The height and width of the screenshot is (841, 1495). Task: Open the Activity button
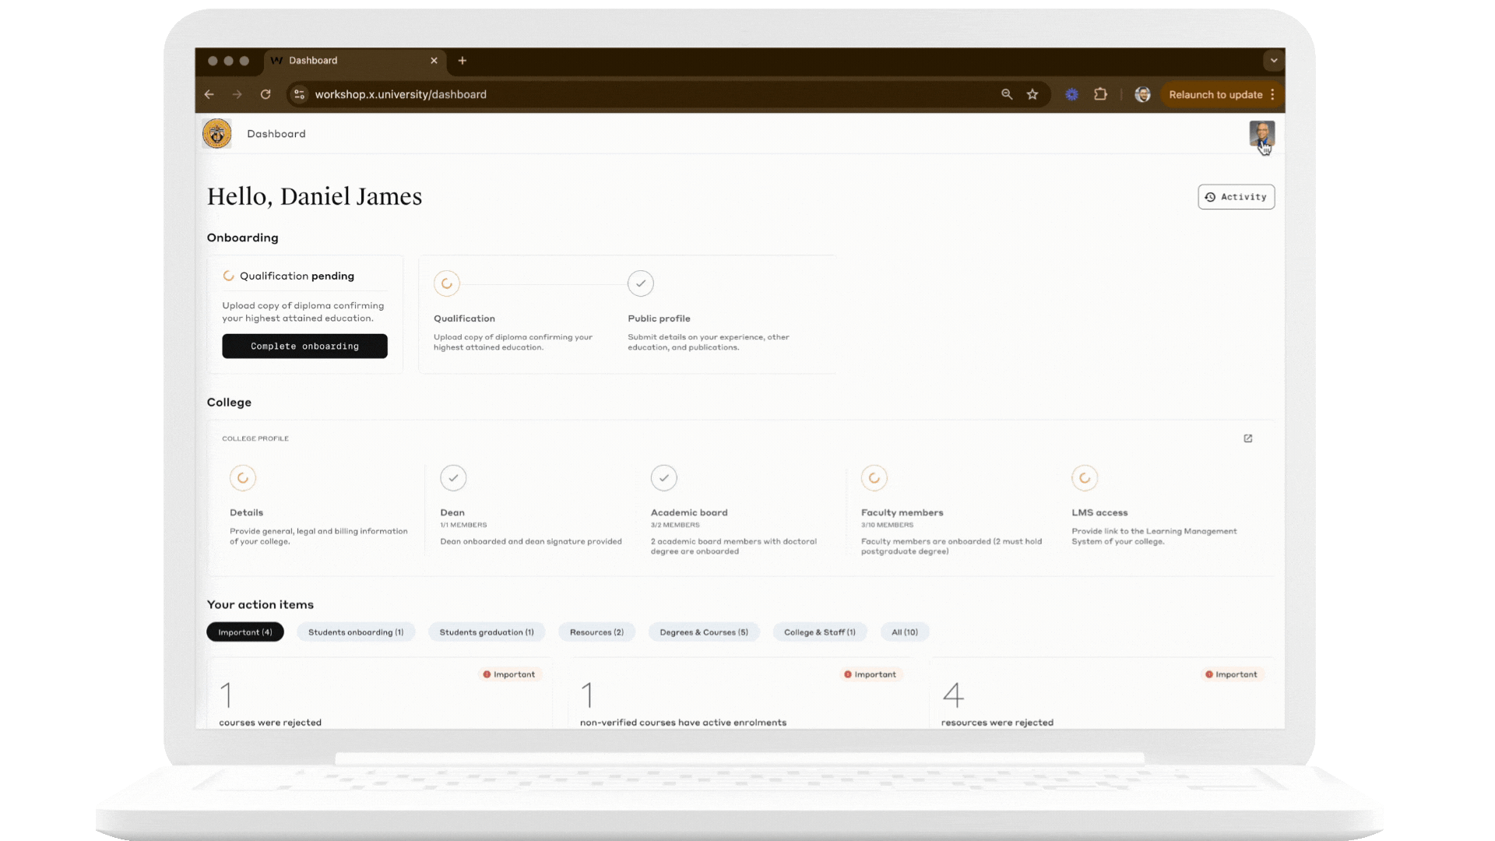tap(1236, 197)
